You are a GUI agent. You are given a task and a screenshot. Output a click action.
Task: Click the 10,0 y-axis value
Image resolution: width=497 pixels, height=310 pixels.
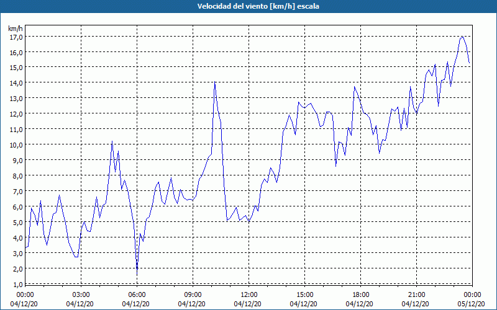click(x=16, y=145)
